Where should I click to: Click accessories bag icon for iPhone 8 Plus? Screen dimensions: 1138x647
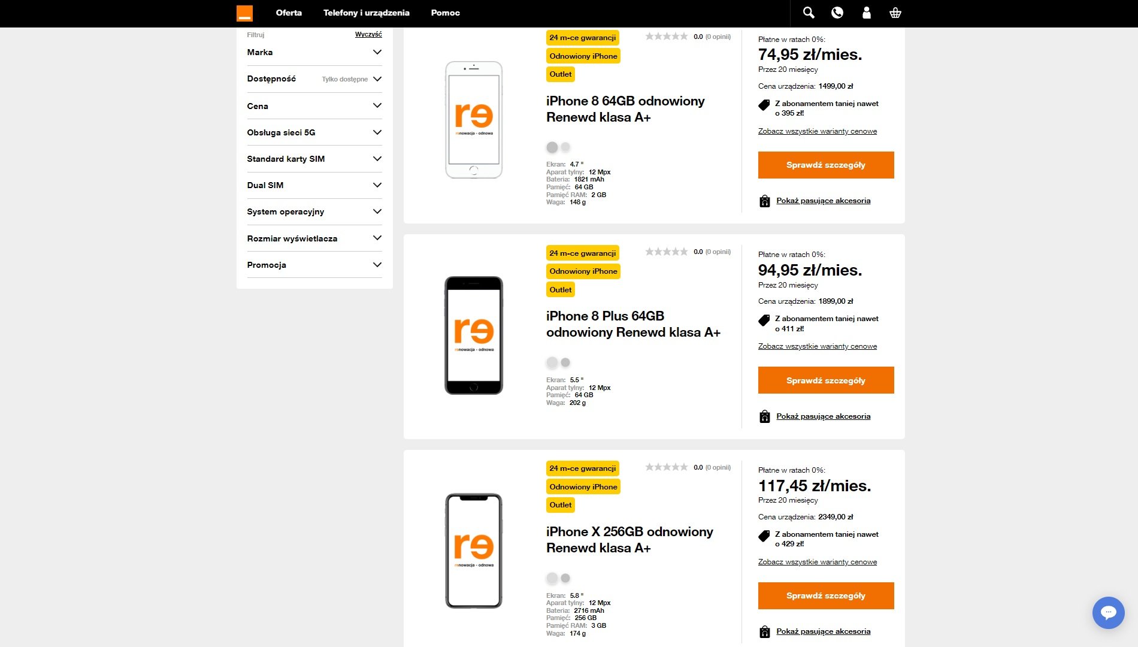tap(765, 416)
